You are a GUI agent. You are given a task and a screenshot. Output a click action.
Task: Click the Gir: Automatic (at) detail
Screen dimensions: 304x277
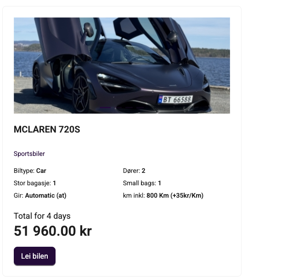pos(40,195)
